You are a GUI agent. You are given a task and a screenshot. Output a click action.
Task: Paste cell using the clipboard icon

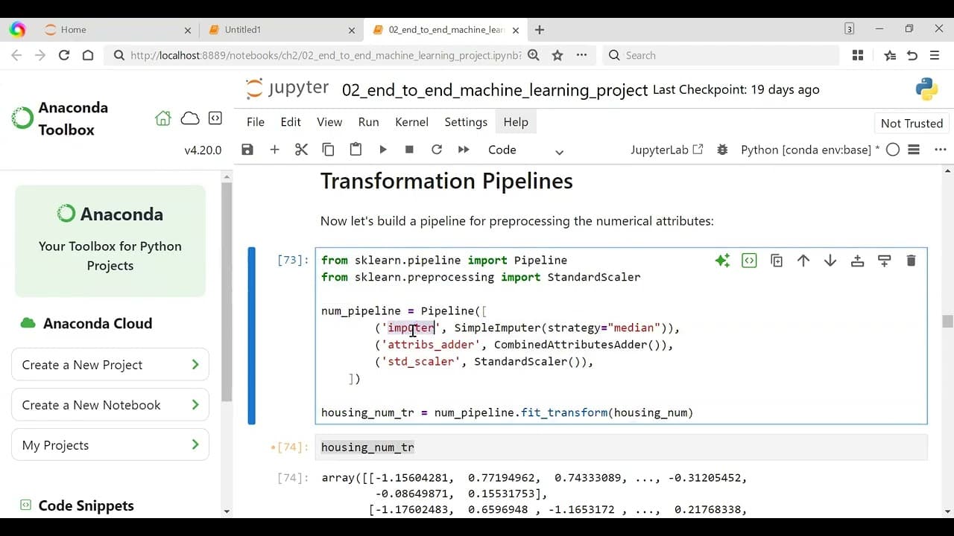(356, 150)
